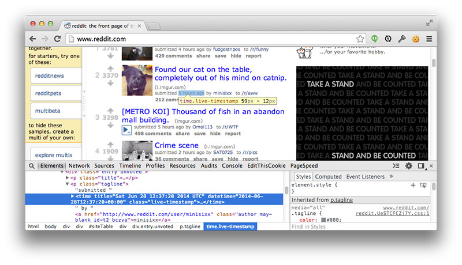Screen dimensions: 462x265
Task: Collapse the p class="tagline" node
Action: 67,184
